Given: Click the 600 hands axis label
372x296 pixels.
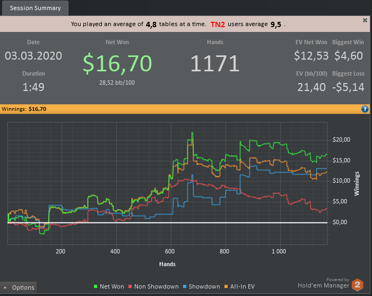Looking at the screenshot, I should coord(170,251).
